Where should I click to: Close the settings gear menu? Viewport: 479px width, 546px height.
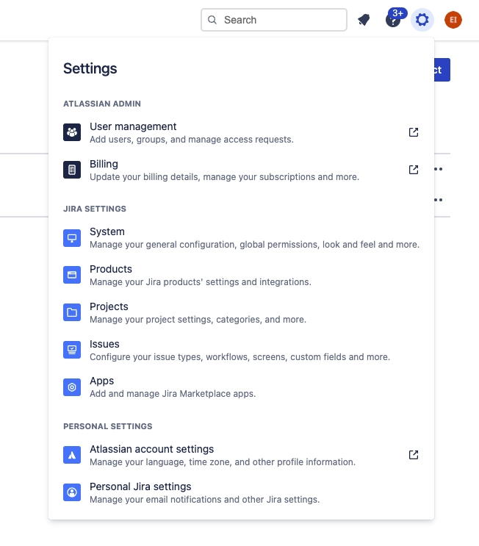click(x=422, y=20)
